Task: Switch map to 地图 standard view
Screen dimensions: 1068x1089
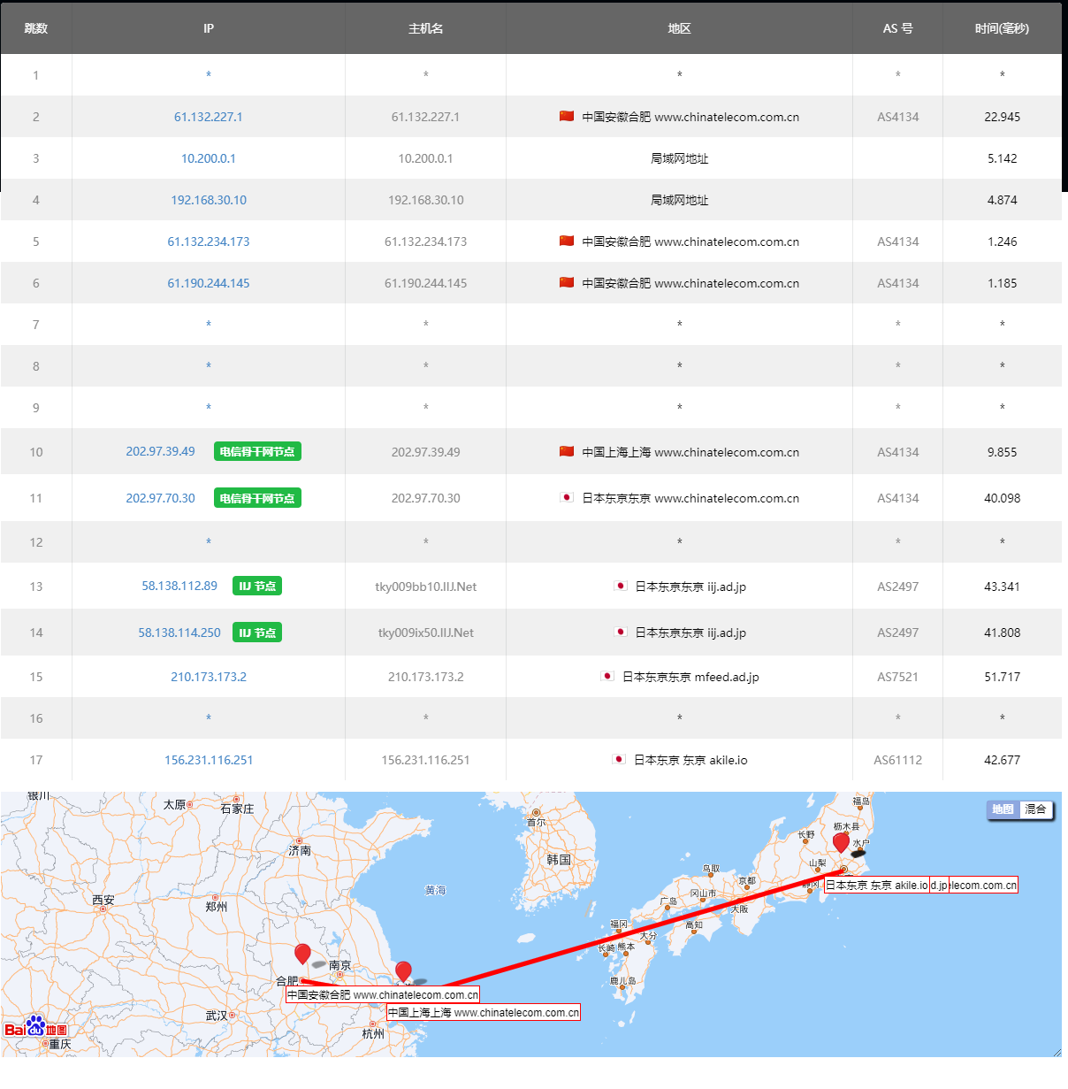Action: point(1003,809)
